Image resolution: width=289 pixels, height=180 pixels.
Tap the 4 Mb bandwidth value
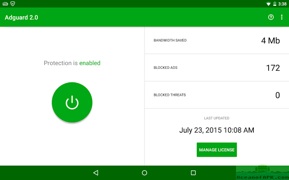coord(270,40)
